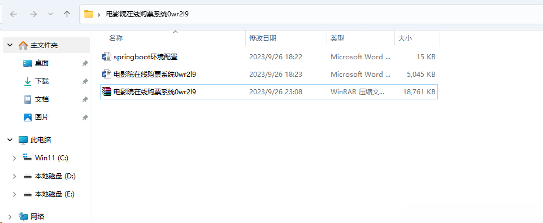Image resolution: width=543 pixels, height=223 pixels.
Task: Open 主文件夹 in the navigation pane
Action: click(44, 45)
